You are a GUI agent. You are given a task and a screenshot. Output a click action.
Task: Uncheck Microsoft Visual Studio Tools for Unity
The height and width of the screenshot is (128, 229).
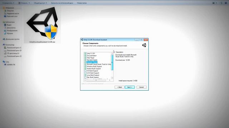tap(86, 64)
